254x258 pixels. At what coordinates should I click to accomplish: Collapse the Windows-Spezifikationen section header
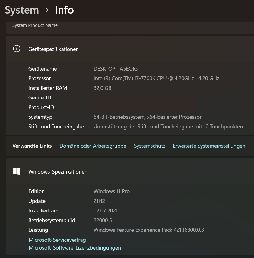[x=130, y=171]
